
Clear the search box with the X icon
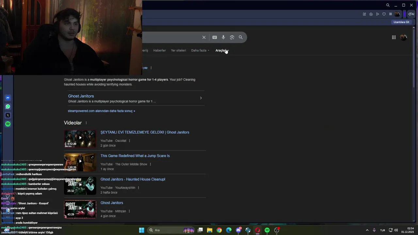coord(204,37)
